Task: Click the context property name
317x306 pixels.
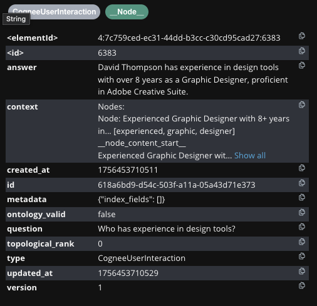Action: coord(23,107)
